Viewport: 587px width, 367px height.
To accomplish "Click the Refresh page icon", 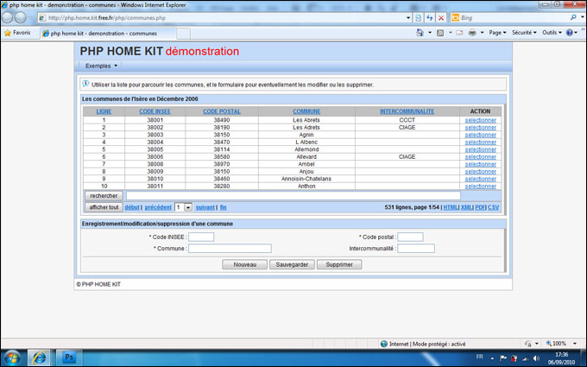I will [430, 17].
